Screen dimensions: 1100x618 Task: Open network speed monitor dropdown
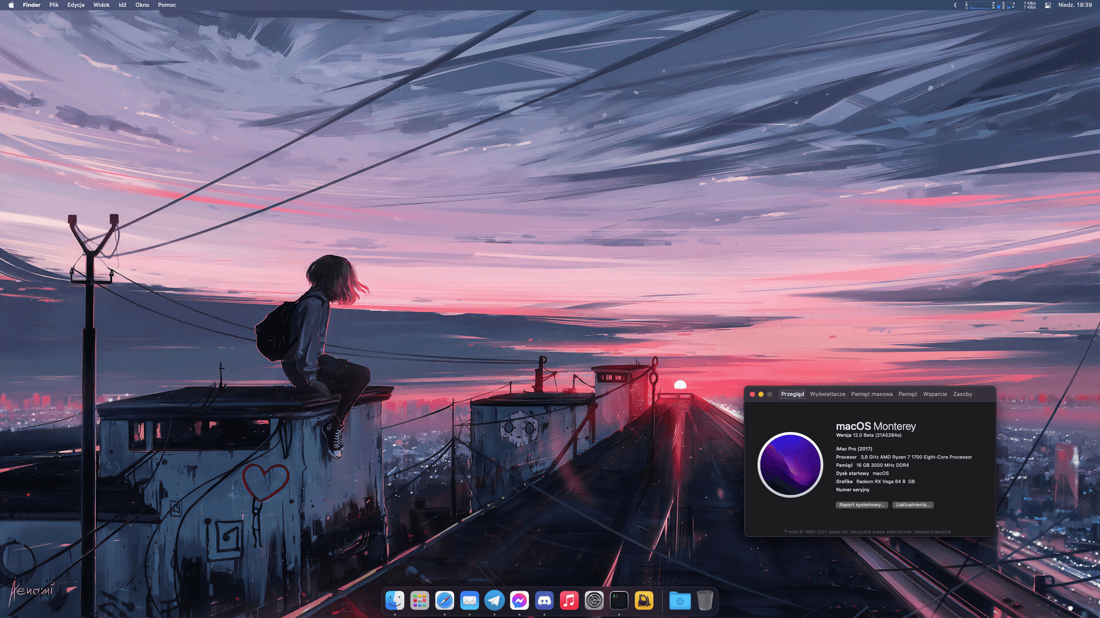(1030, 5)
